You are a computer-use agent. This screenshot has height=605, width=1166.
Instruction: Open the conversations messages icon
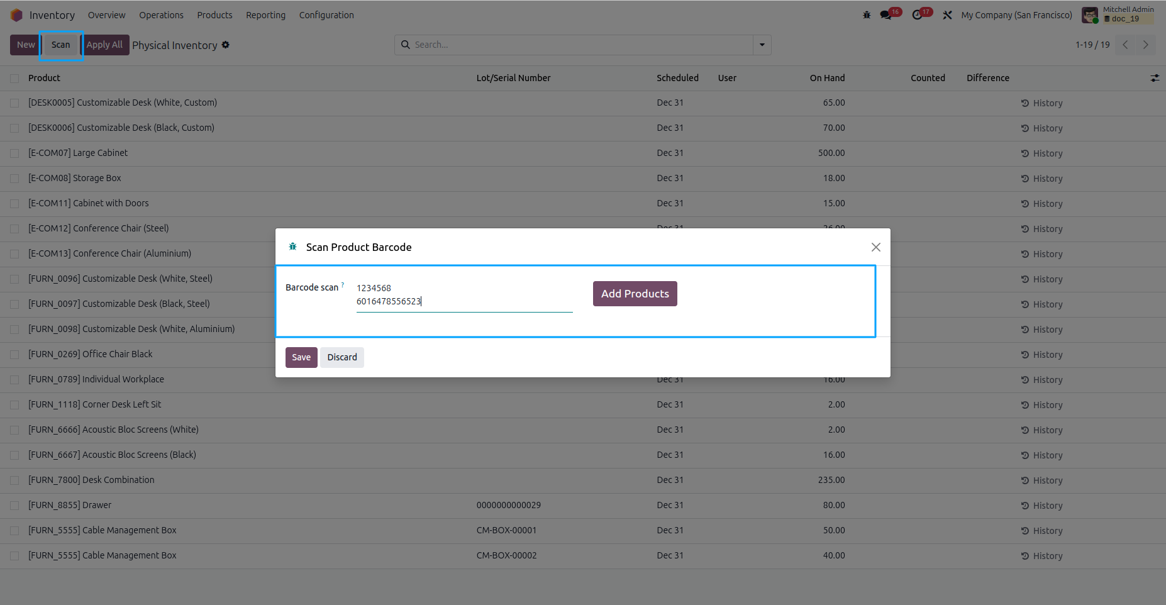point(886,15)
